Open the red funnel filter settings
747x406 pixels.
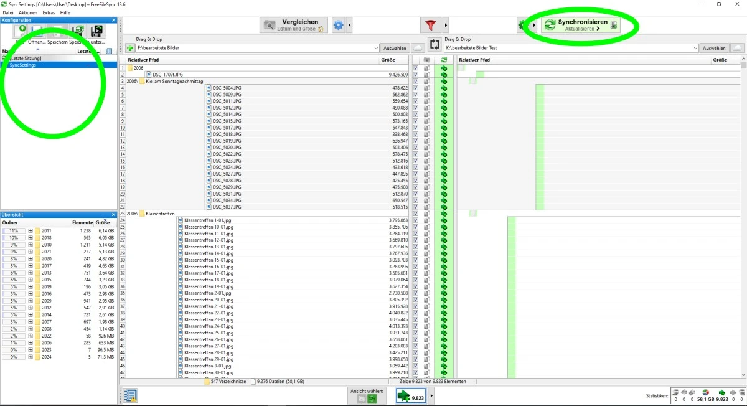click(430, 25)
